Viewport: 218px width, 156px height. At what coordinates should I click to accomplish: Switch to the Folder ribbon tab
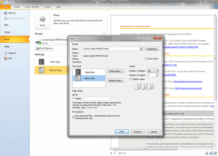pyautogui.click(x=47, y=7)
